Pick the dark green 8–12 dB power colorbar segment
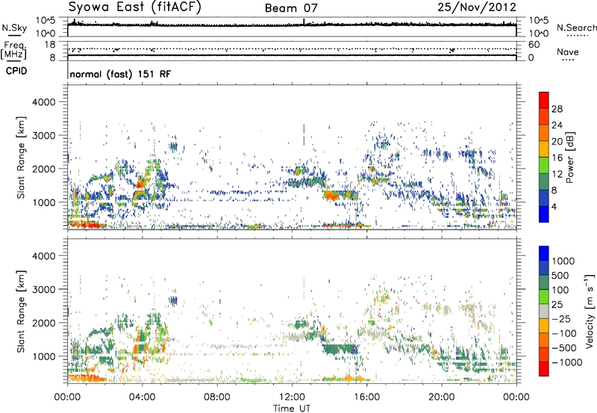The image size is (597, 413). coord(544,181)
